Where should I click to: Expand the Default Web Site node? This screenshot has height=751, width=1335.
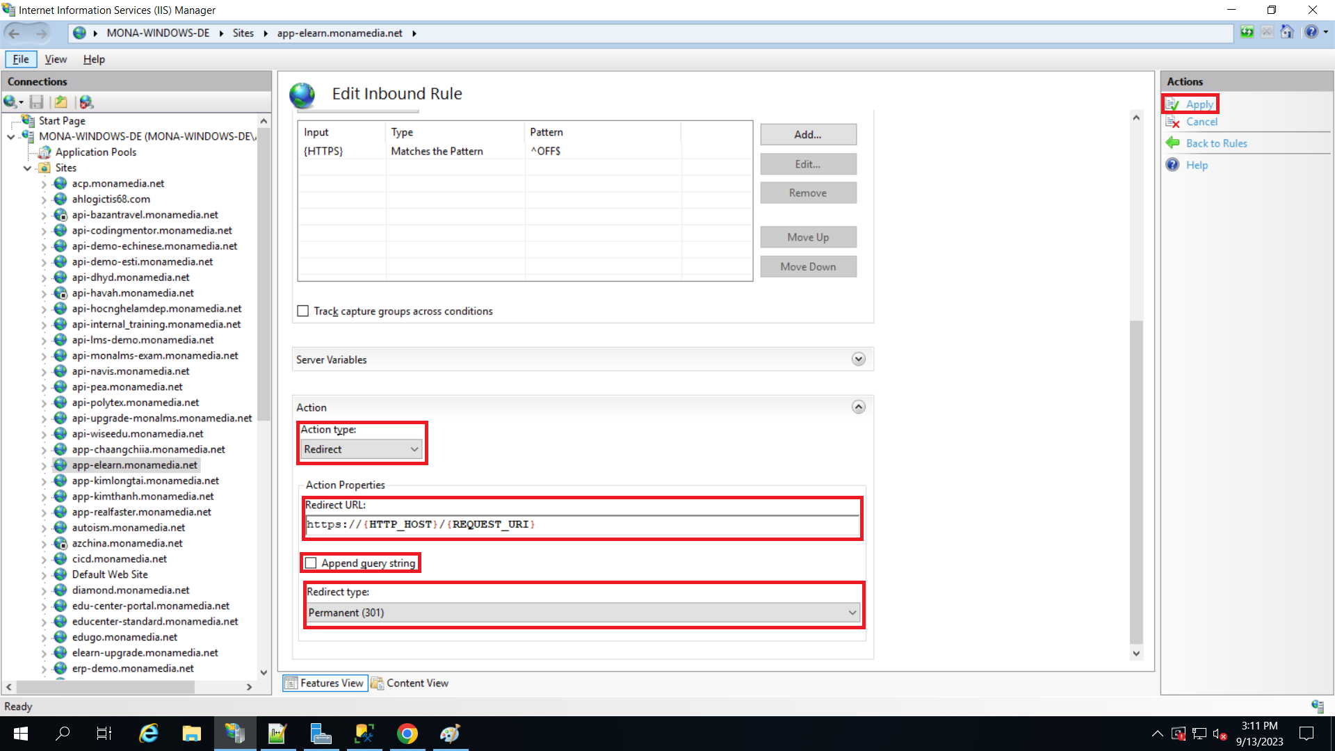pos(44,575)
